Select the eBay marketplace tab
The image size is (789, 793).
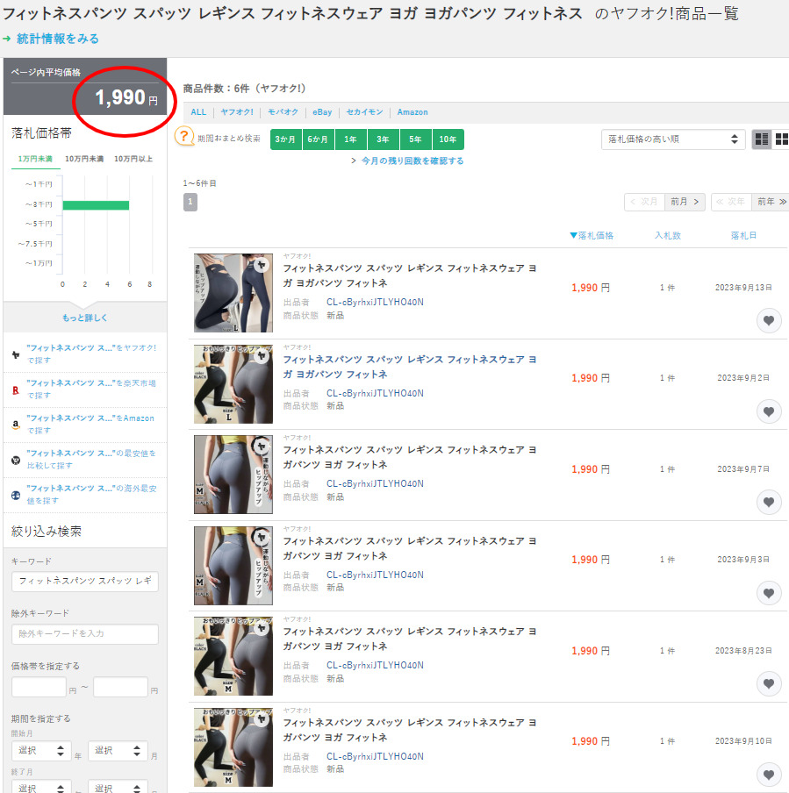pos(322,112)
